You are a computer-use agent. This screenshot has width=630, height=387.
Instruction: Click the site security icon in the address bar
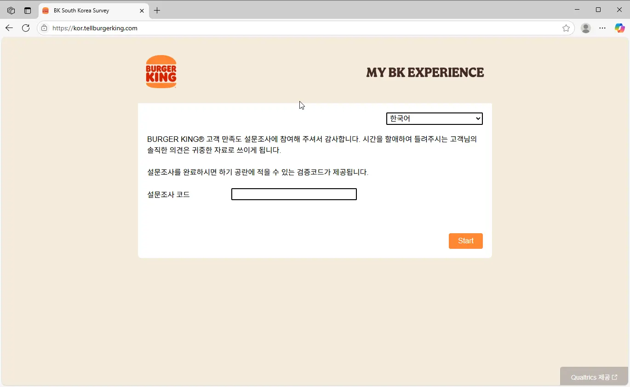[x=44, y=28]
